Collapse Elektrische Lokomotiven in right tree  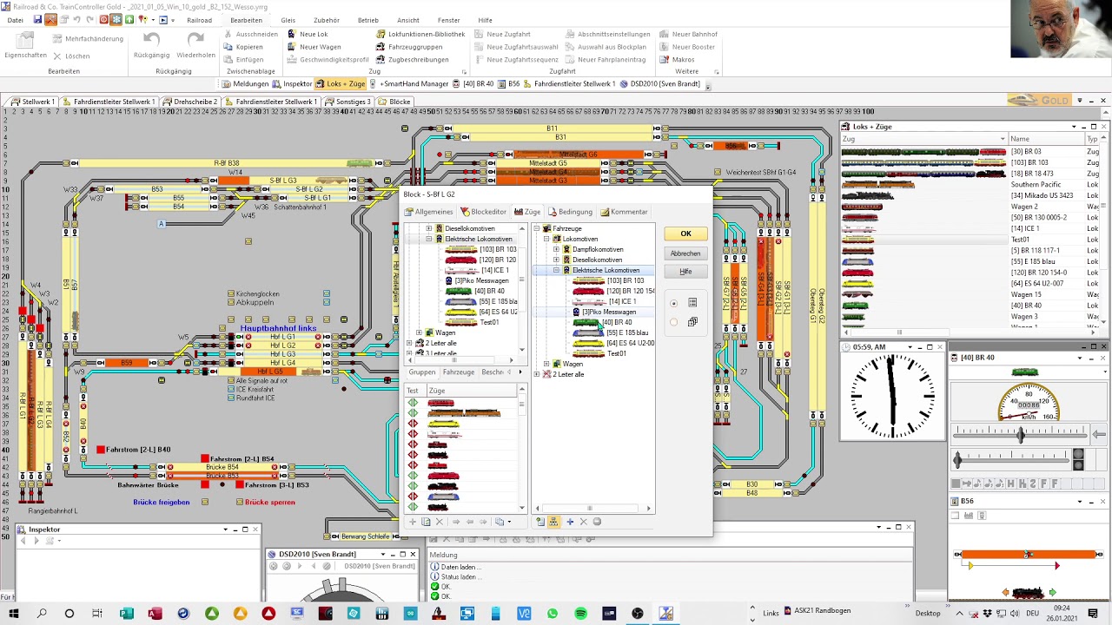(556, 270)
